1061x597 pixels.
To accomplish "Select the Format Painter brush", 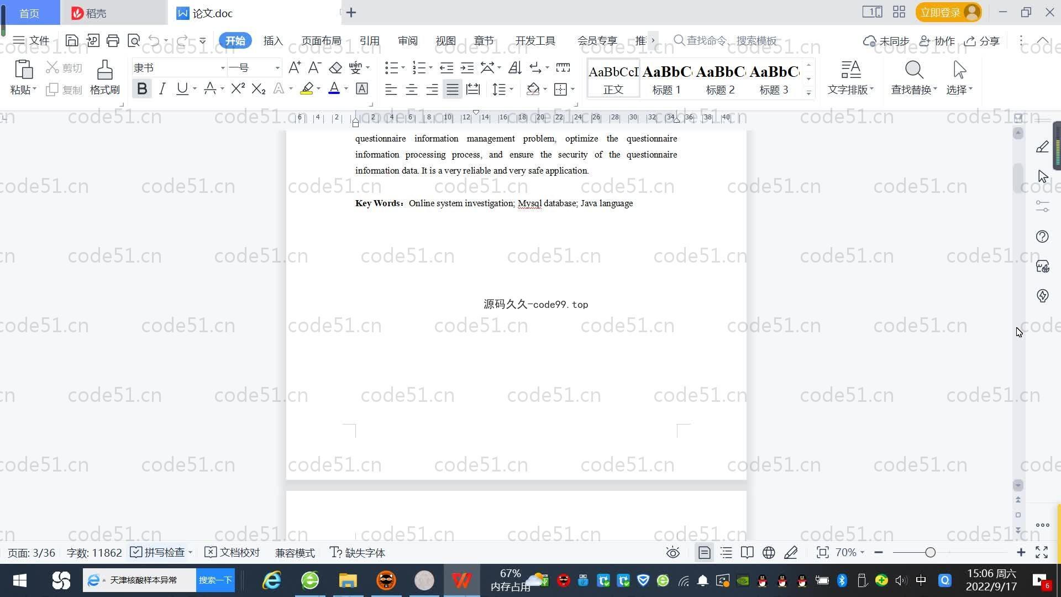I will coord(104,70).
